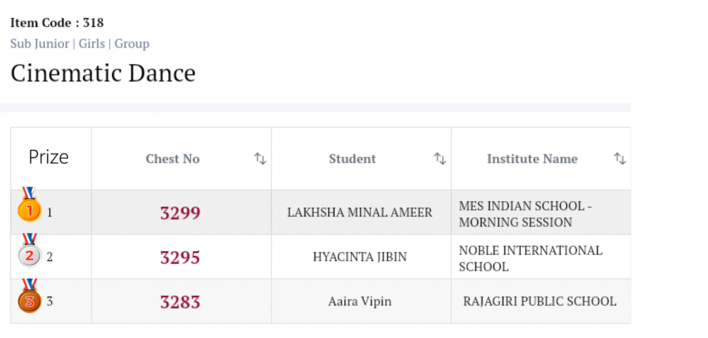The image size is (708, 338).
Task: Click the Prize column header
Action: (x=49, y=158)
